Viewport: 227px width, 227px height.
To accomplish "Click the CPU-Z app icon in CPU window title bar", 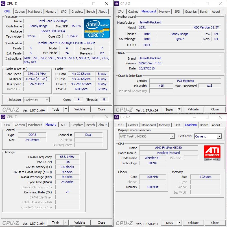I will [x=3, y=4].
